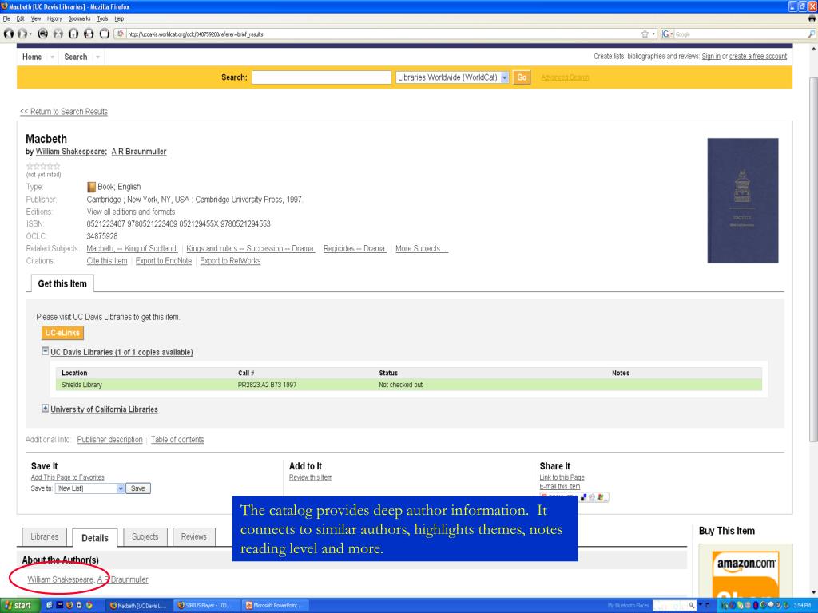The image size is (818, 613).
Task: Expand University of California Libraries
Action: pos(46,409)
